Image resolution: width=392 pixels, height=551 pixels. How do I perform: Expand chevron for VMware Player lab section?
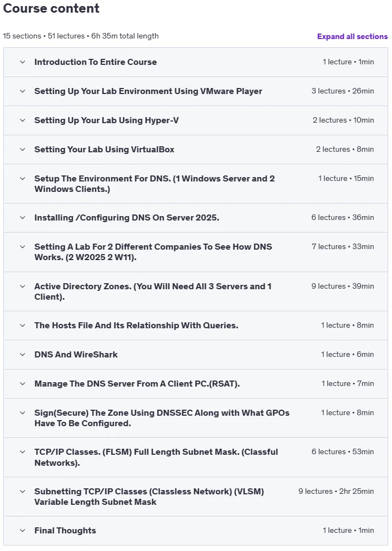point(23,91)
